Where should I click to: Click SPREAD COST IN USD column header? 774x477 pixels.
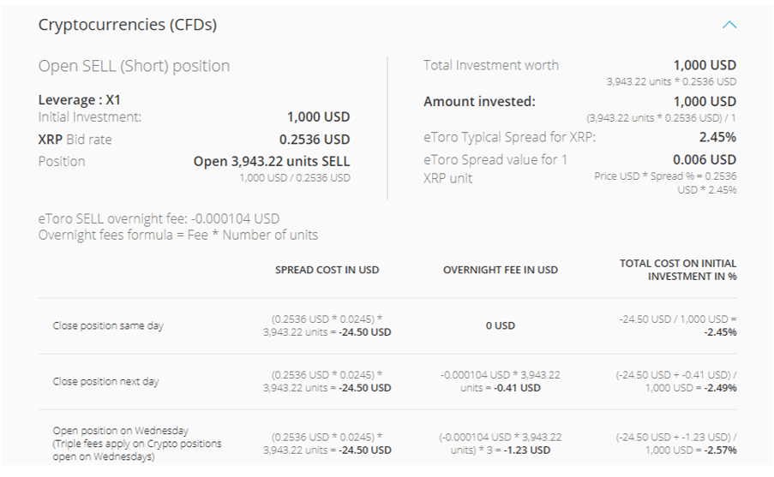tap(327, 270)
